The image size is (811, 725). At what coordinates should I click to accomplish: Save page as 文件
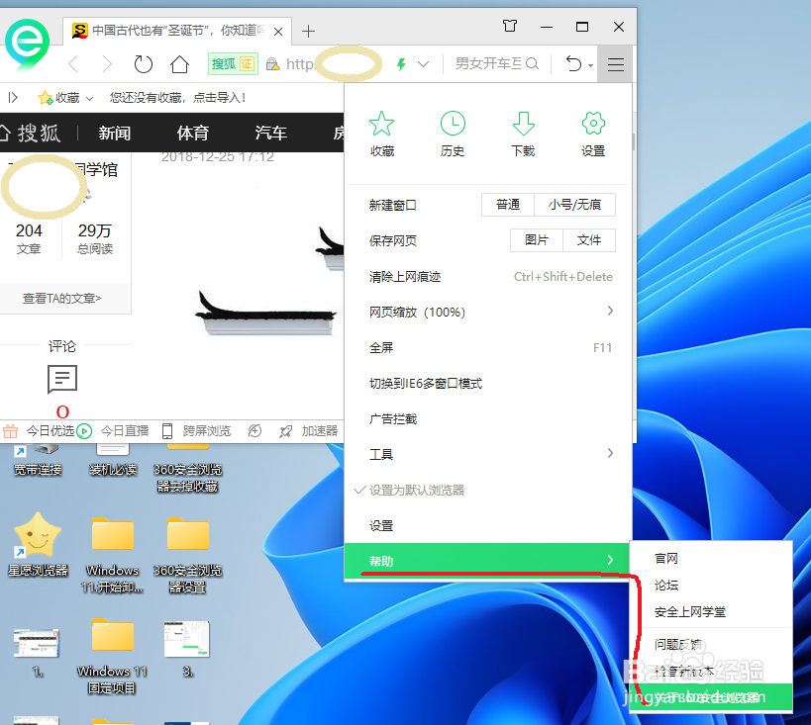[589, 240]
